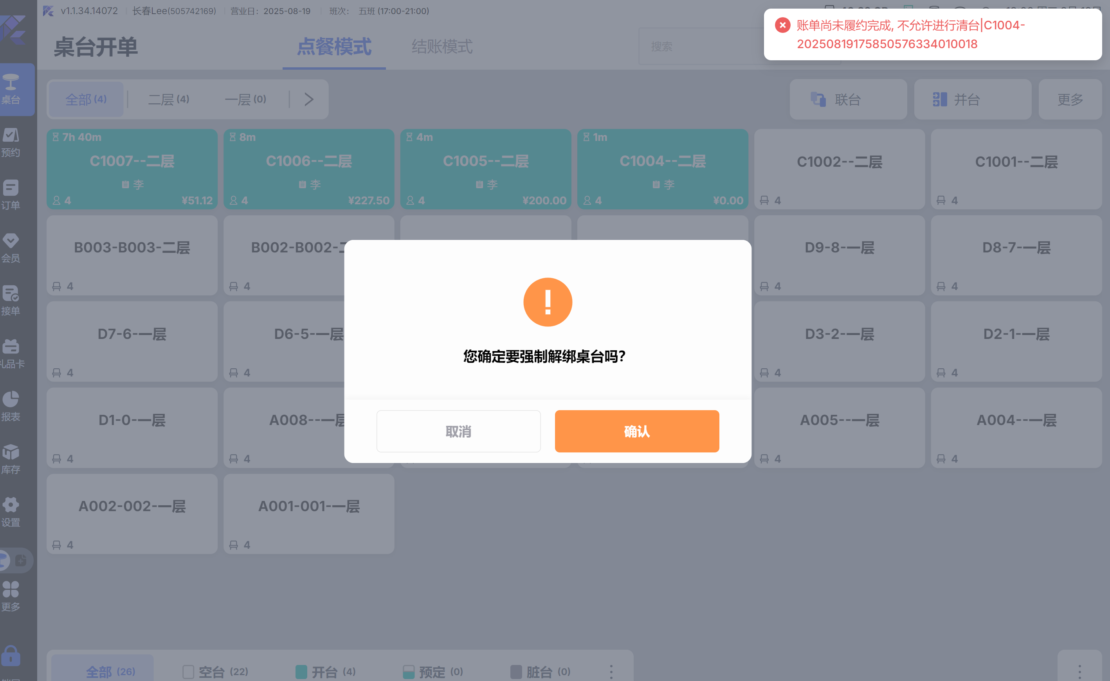Open status filter three-dot menu

611,672
